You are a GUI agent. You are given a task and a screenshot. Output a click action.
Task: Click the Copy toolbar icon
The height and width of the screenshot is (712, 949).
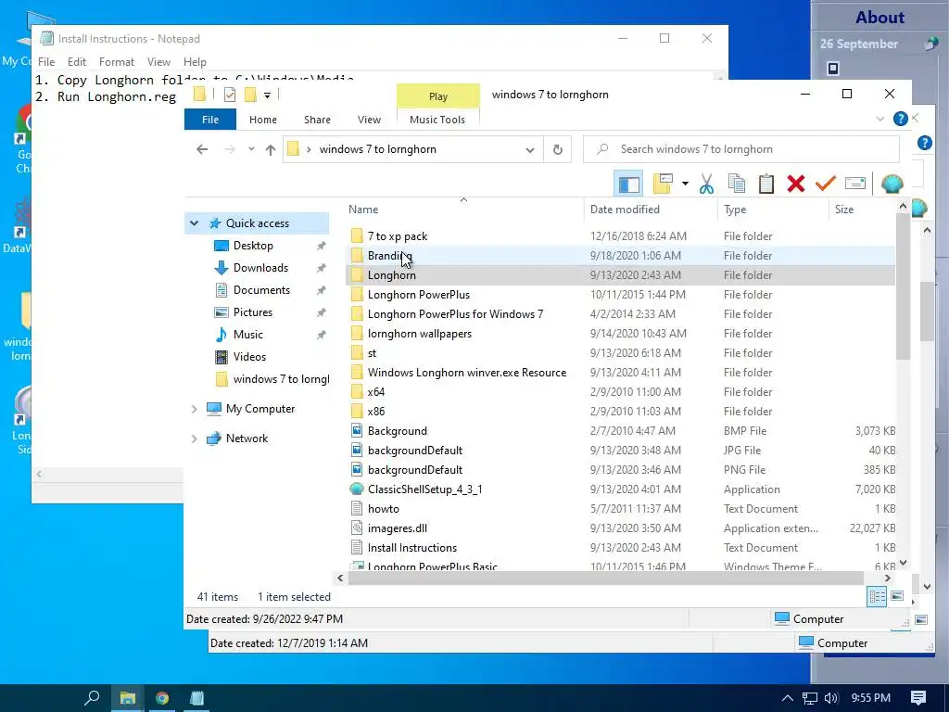coord(737,184)
